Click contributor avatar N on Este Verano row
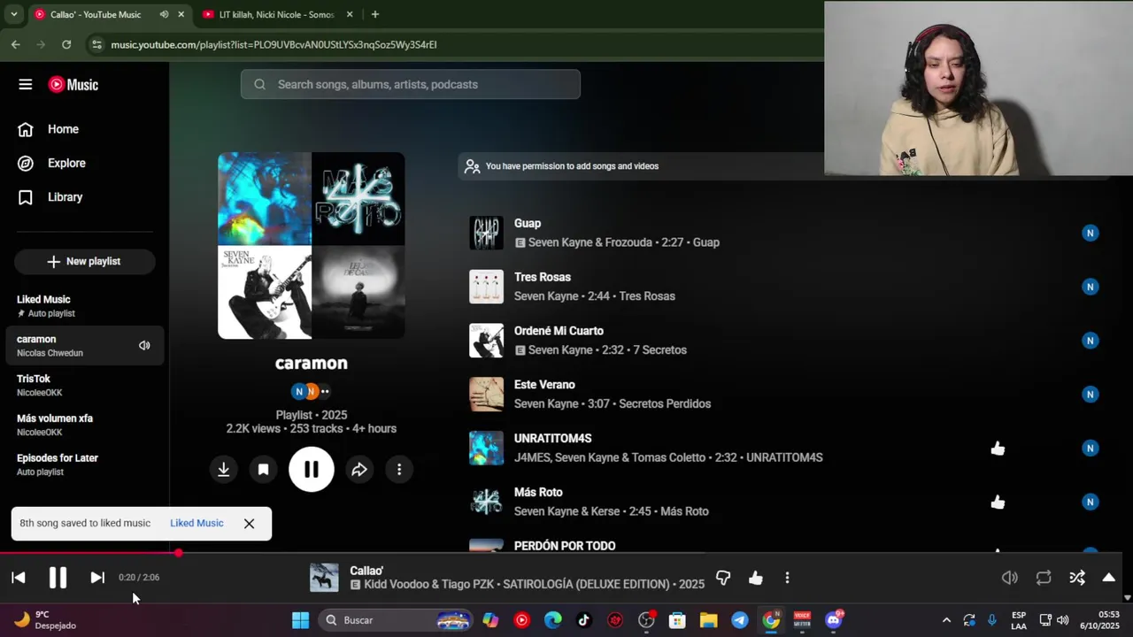Image resolution: width=1133 pixels, height=637 pixels. (1090, 395)
